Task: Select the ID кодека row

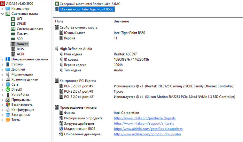Action: (71, 59)
